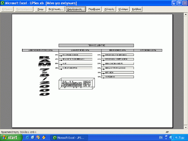188x141 pixels.
Task: Click the ΠΡΟΣΤΑΣΙΑ ΥΠΕΡΤΑΣΕΩΝ row
Action: (x=118, y=59)
